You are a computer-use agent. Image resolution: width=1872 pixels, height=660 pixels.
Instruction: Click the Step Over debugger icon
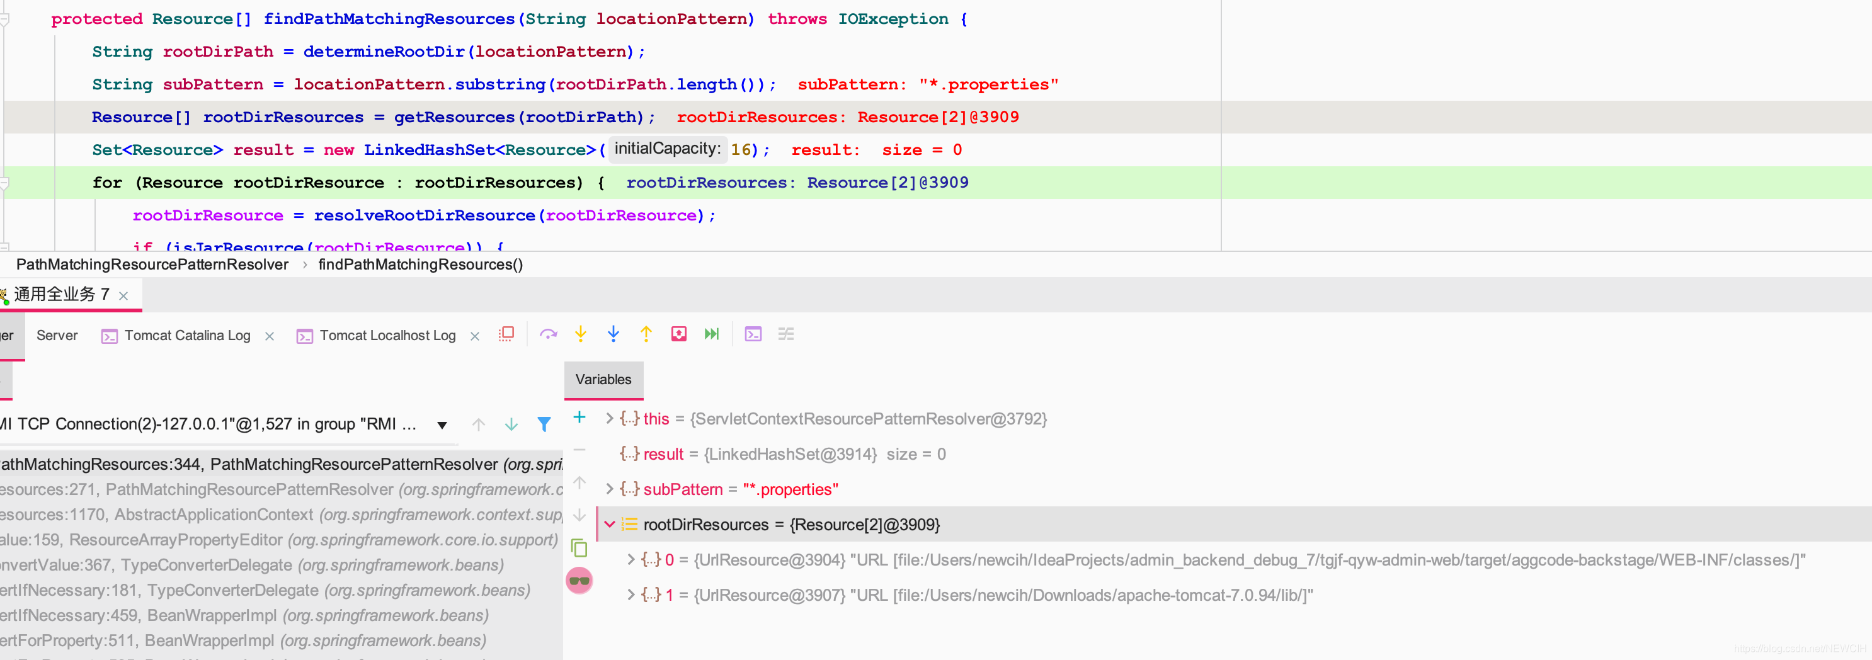click(549, 334)
